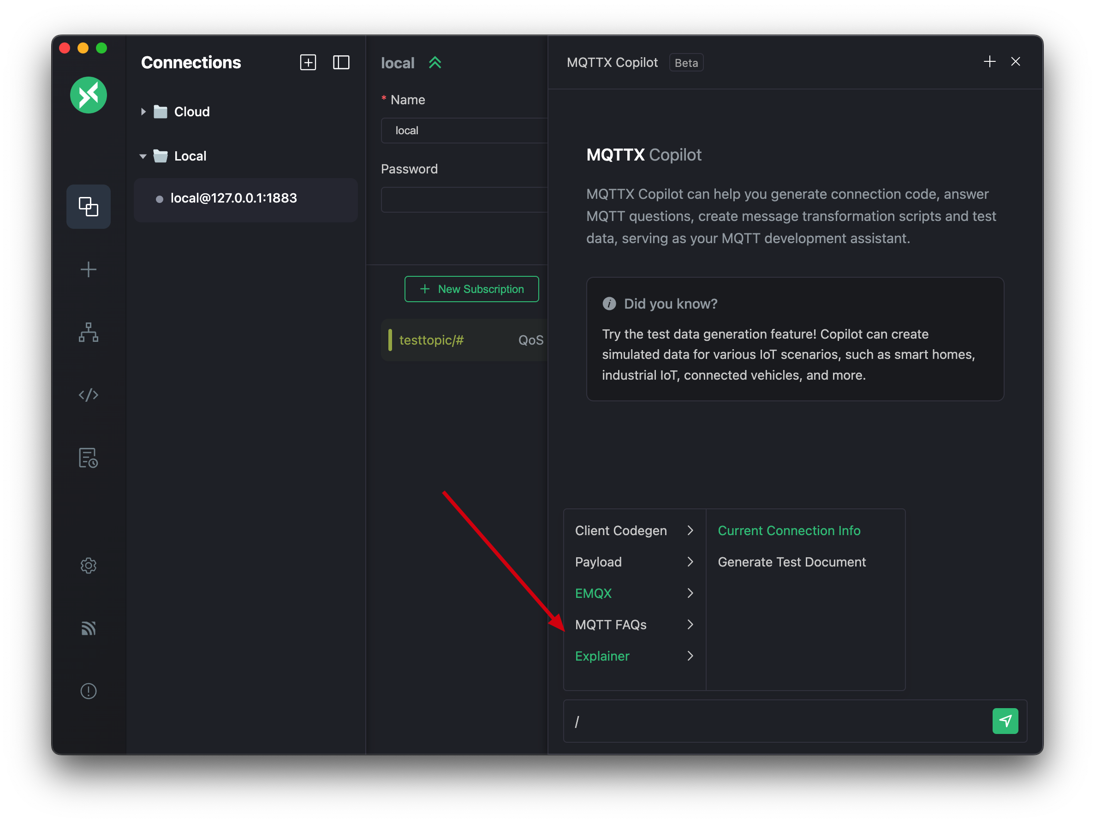Open the Help feed icon in sidebar

point(88,628)
